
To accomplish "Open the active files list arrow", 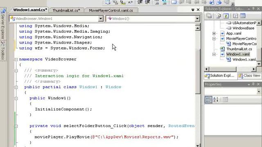I will point(193,10).
